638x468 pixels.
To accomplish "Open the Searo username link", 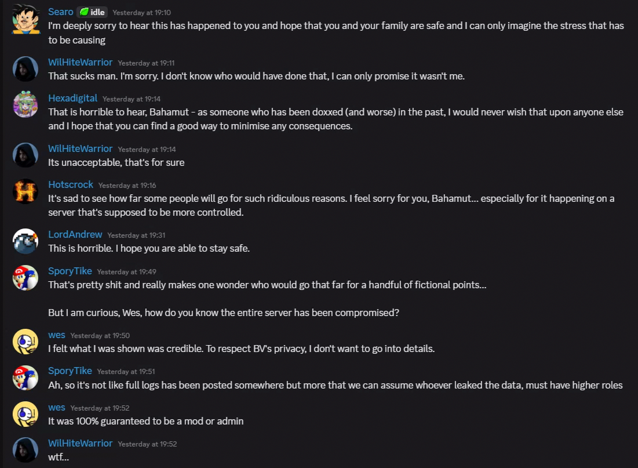I will click(x=61, y=12).
